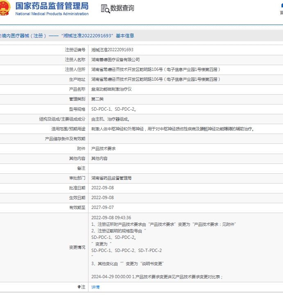Click the change timestamp 2022-09-08 09:43:36
The width and height of the screenshot is (283, 295).
(111, 218)
